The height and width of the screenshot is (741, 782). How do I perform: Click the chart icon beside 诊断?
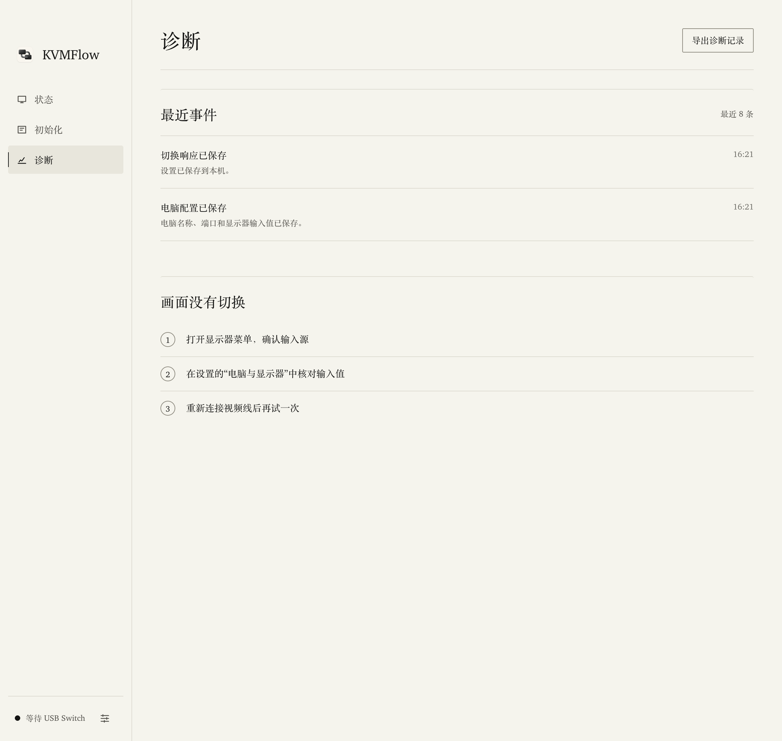pos(22,160)
